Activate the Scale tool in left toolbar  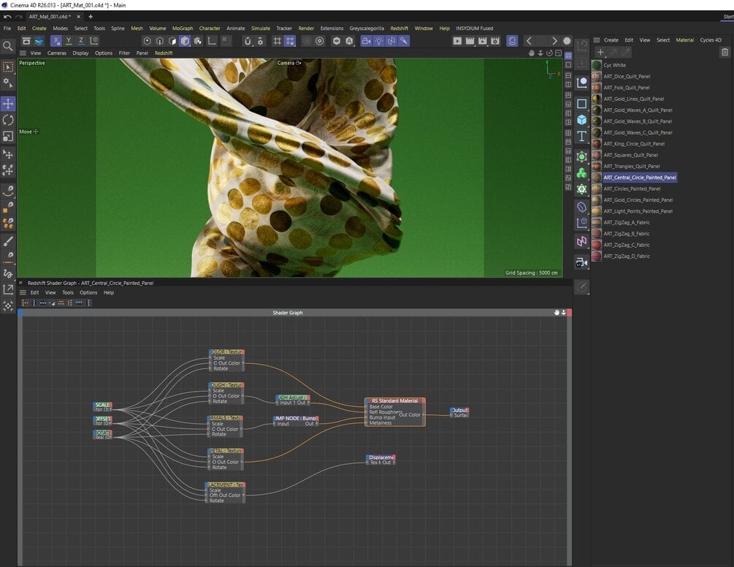(8, 136)
